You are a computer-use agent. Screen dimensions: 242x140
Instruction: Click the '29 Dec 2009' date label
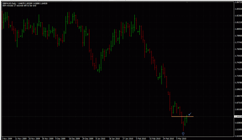coord(88,138)
